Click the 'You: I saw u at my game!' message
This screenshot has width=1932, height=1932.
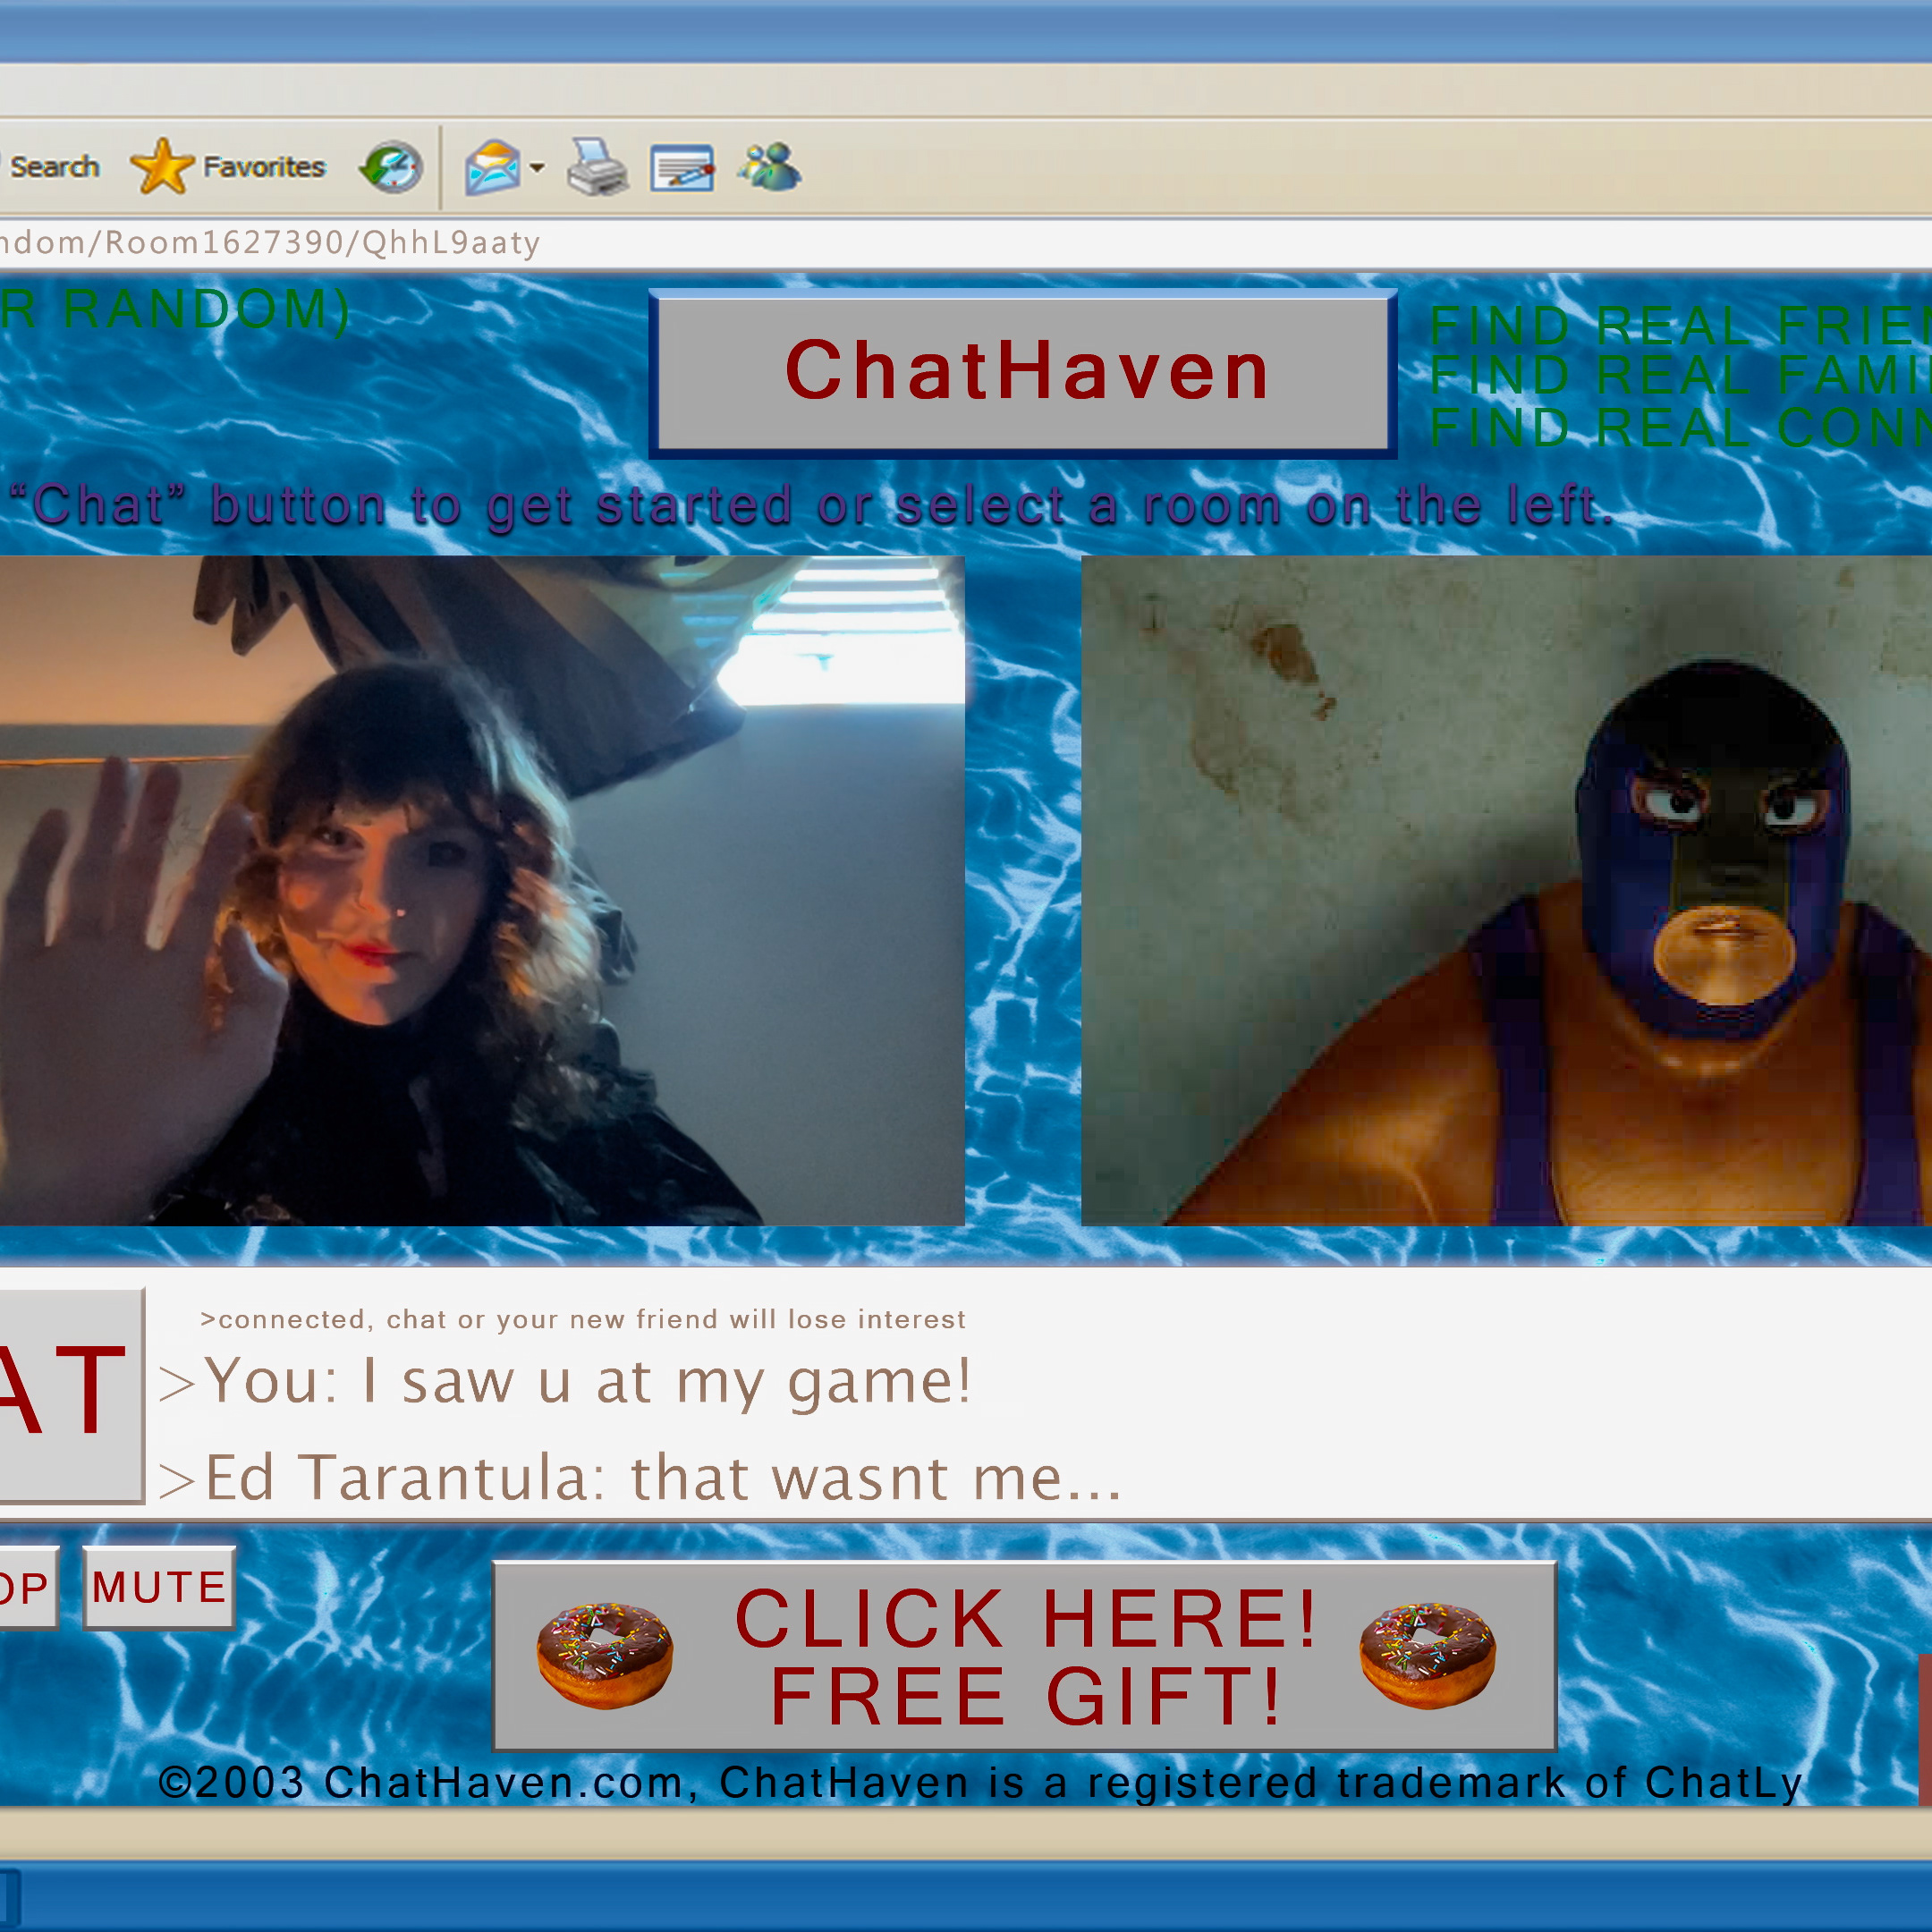(x=565, y=1382)
